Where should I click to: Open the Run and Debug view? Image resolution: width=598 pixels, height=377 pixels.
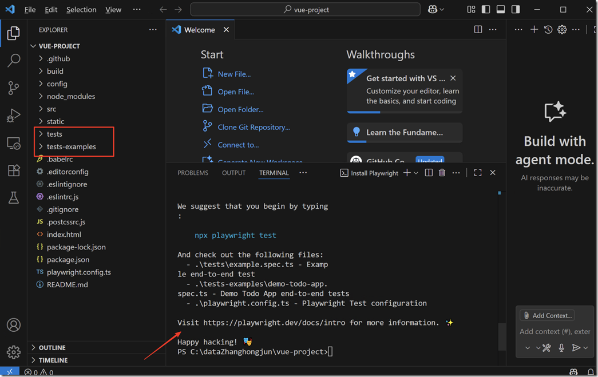coord(13,116)
